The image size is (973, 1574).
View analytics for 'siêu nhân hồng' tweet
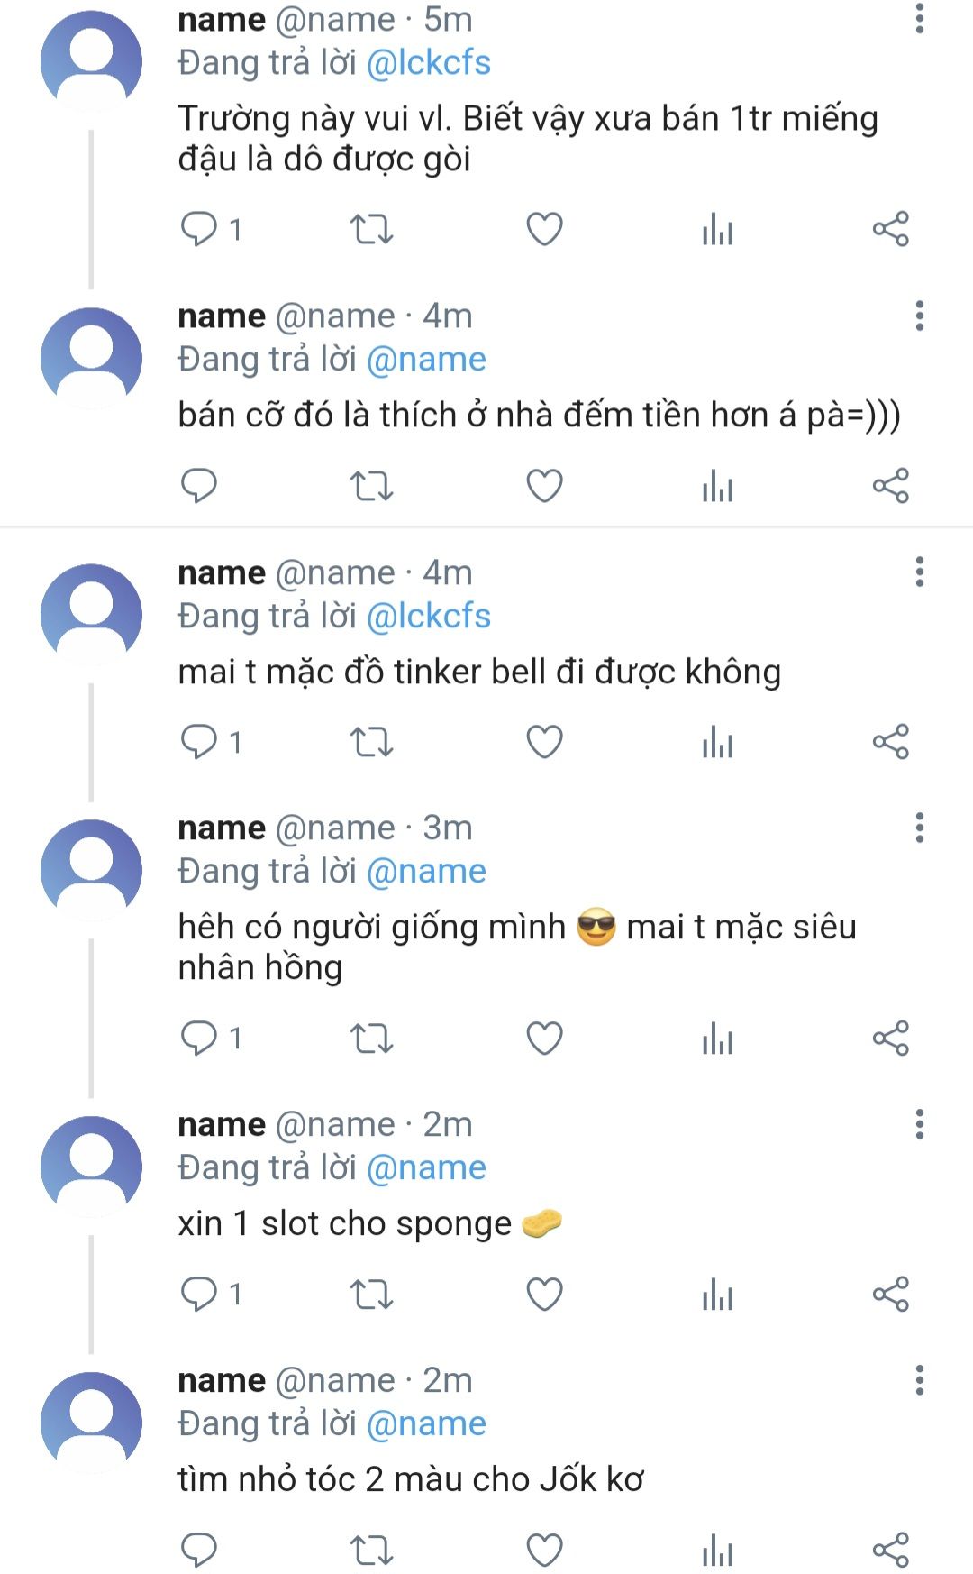(717, 1039)
